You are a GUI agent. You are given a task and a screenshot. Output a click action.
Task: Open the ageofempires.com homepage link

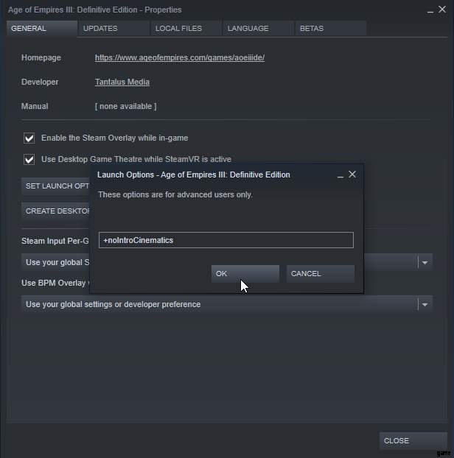pos(180,57)
